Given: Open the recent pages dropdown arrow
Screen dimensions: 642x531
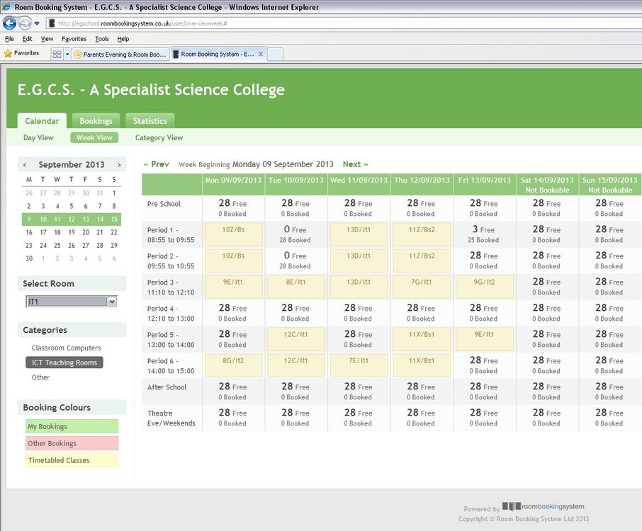Looking at the screenshot, I should (x=37, y=23).
